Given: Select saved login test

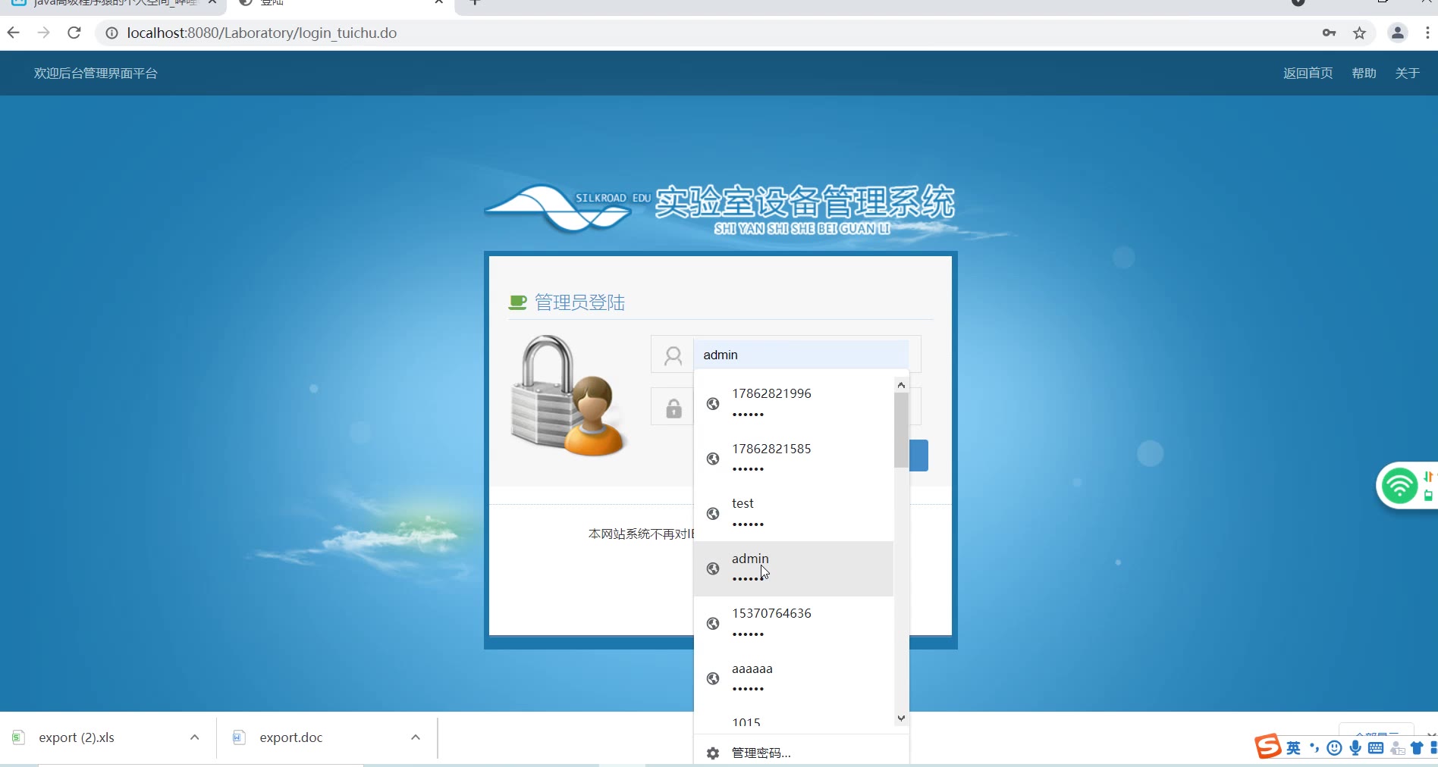Looking at the screenshot, I should pos(793,514).
